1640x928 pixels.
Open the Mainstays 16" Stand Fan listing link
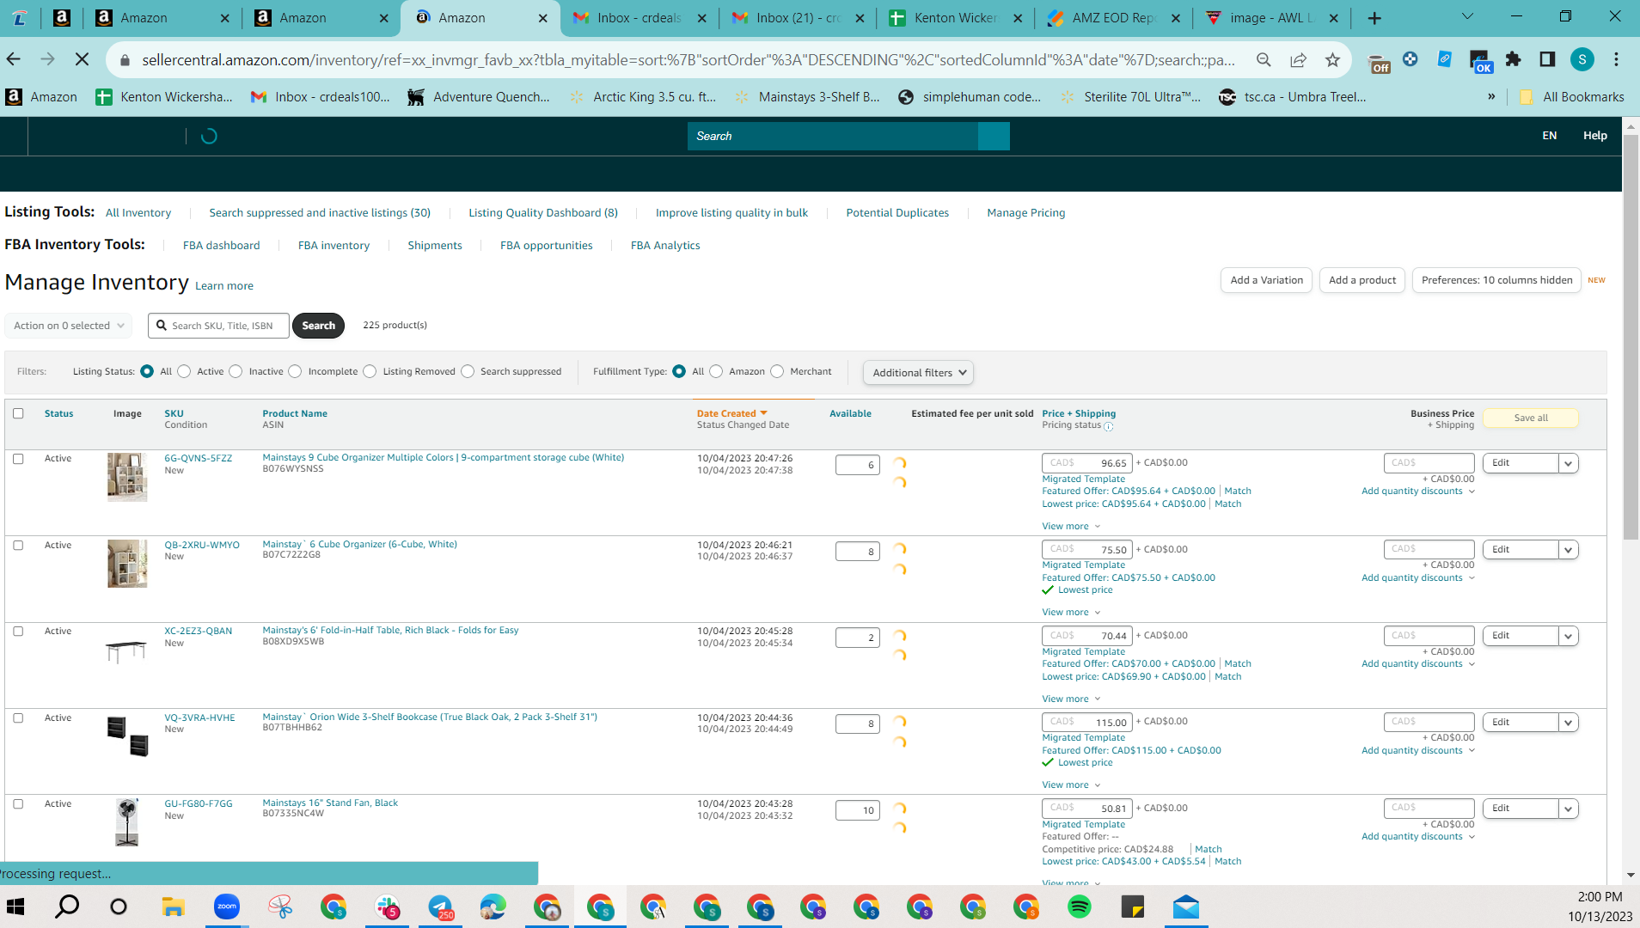[x=330, y=803]
